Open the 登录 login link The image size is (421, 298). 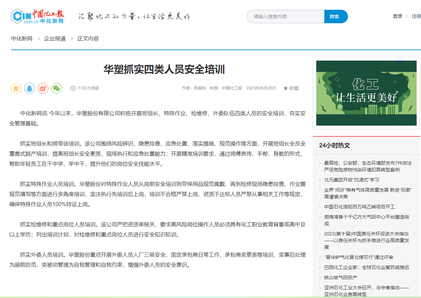click(x=397, y=16)
